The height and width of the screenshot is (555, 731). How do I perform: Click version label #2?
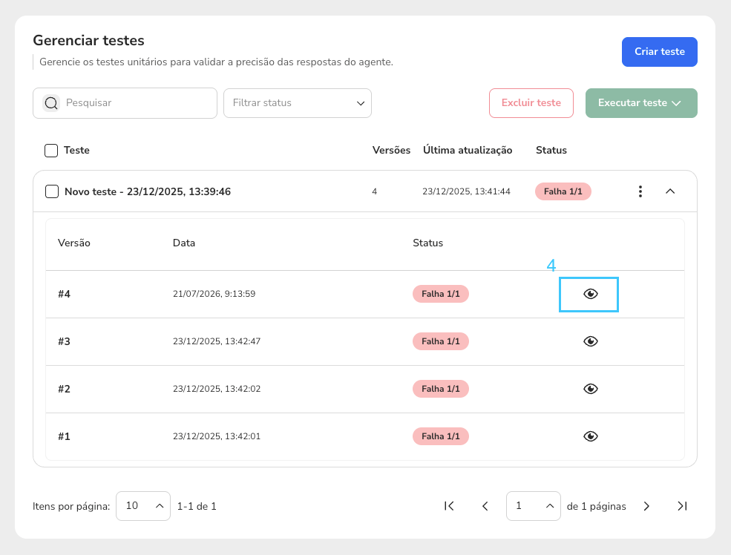coord(64,389)
